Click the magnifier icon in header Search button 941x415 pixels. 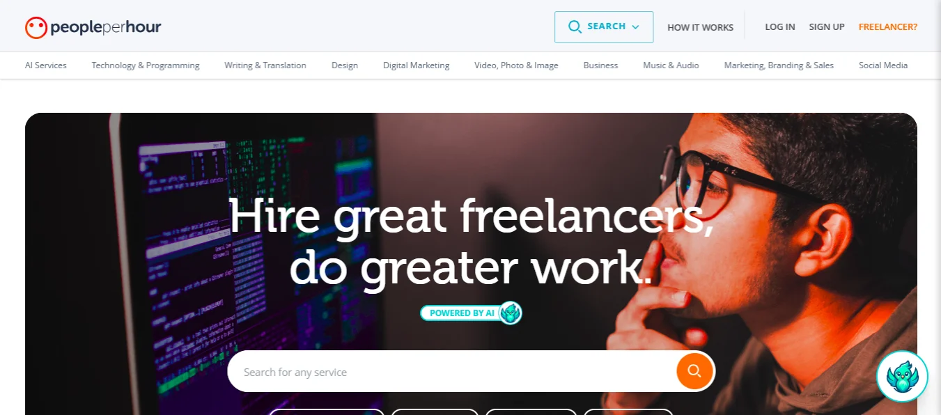click(575, 27)
